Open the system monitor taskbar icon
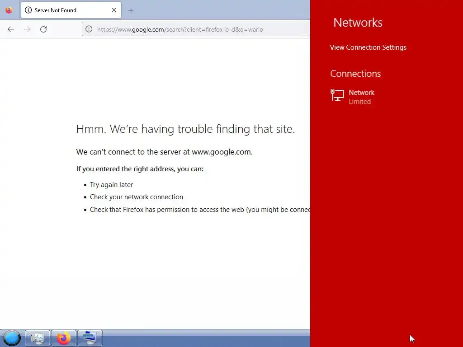This screenshot has height=347, width=463. (x=38, y=338)
